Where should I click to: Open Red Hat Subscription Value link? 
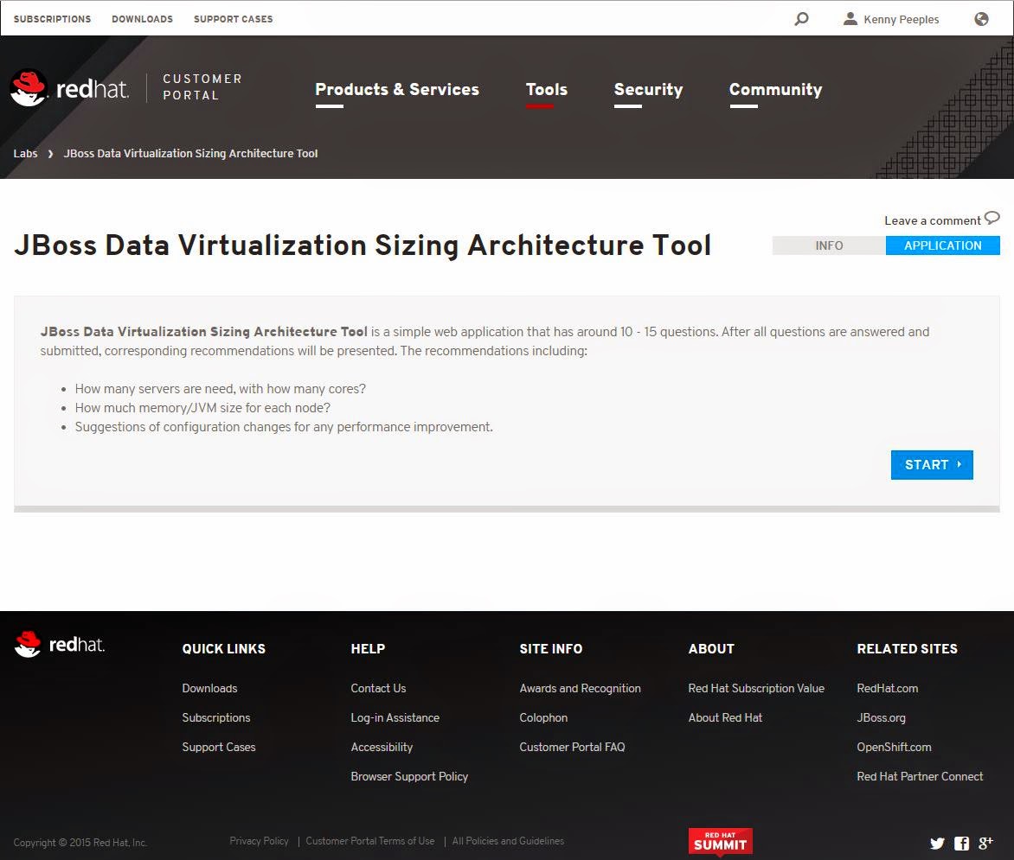[x=756, y=688]
